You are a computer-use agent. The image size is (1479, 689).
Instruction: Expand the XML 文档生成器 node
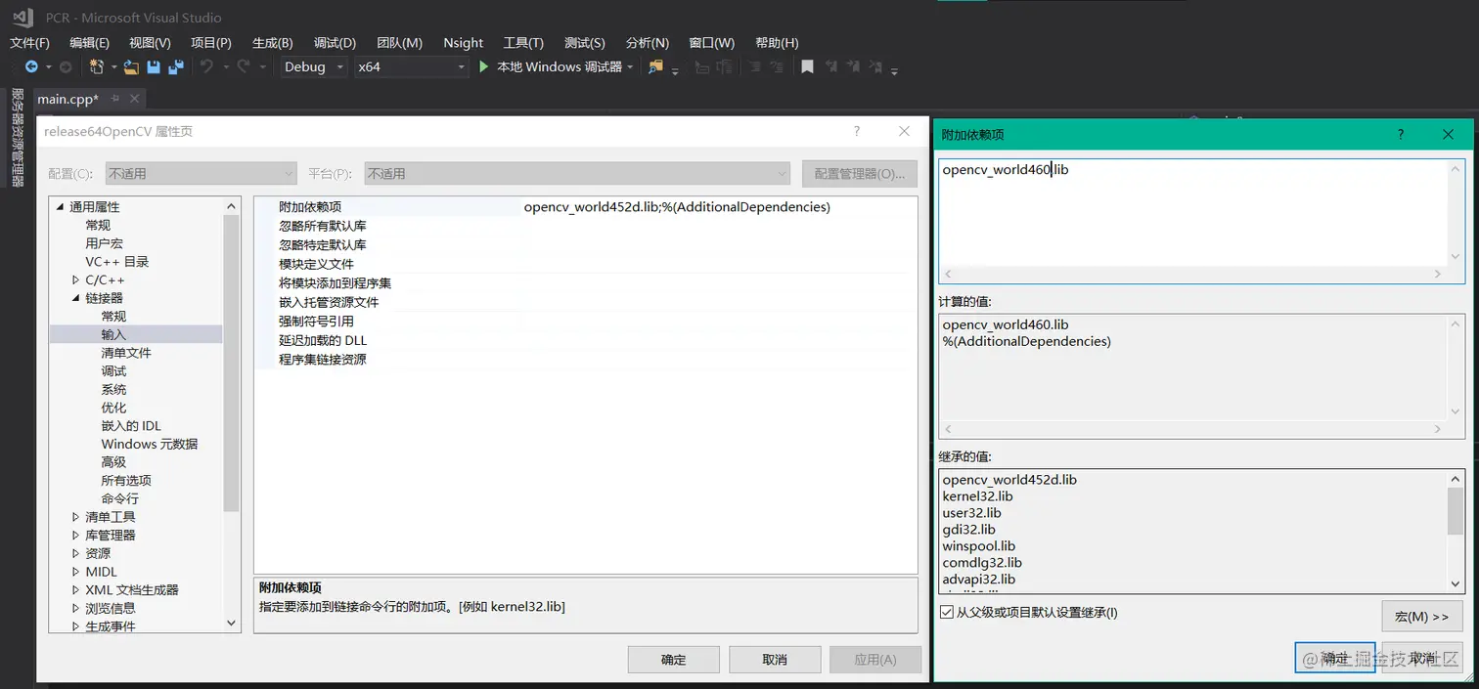(x=75, y=590)
